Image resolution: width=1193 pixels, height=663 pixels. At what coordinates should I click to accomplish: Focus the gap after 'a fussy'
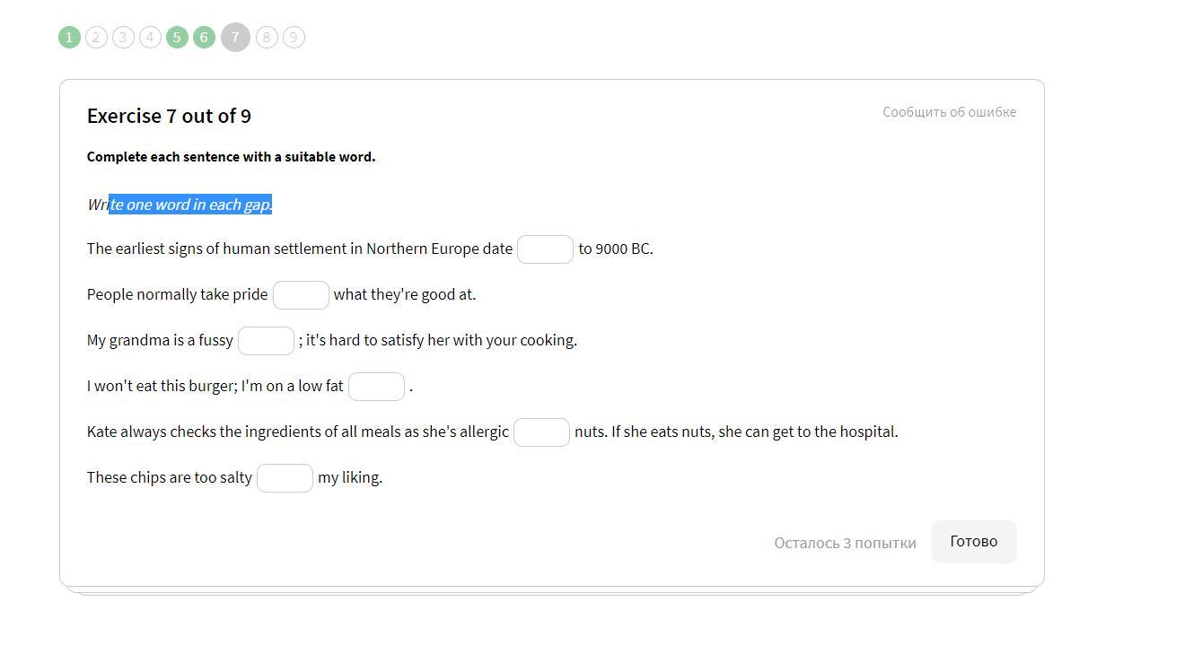click(266, 341)
